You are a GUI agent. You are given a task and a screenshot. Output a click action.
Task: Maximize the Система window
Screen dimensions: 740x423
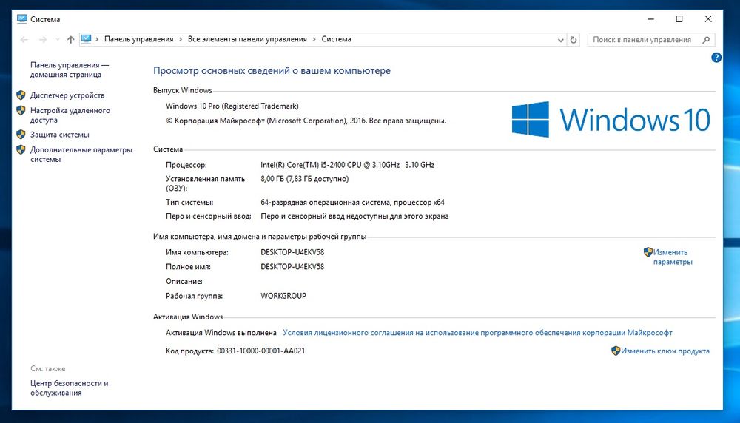[679, 19]
